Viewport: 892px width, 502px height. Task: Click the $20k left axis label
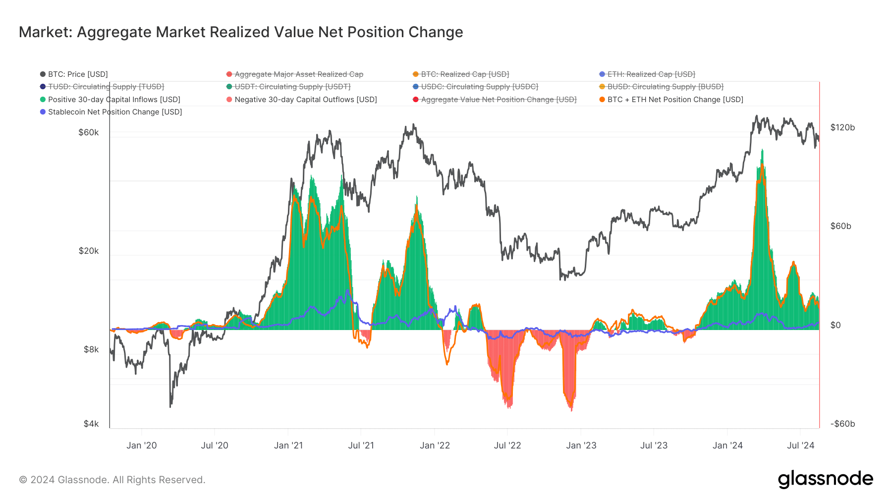coord(89,251)
